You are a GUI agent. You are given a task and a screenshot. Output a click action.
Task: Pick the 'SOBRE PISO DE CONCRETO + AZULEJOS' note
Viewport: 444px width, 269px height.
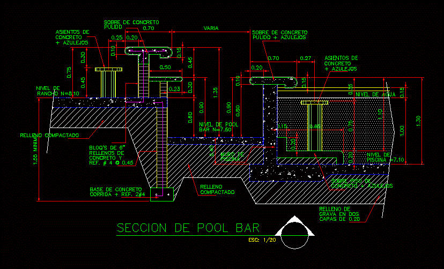(362, 183)
